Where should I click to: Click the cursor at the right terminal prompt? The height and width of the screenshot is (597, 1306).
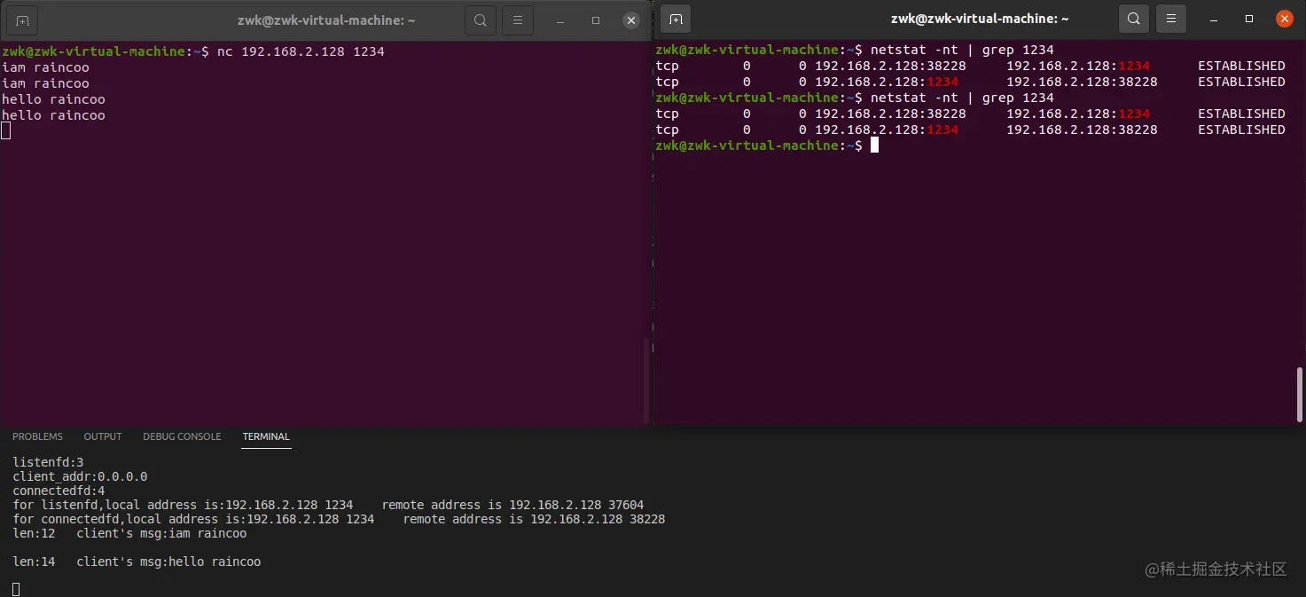(874, 145)
